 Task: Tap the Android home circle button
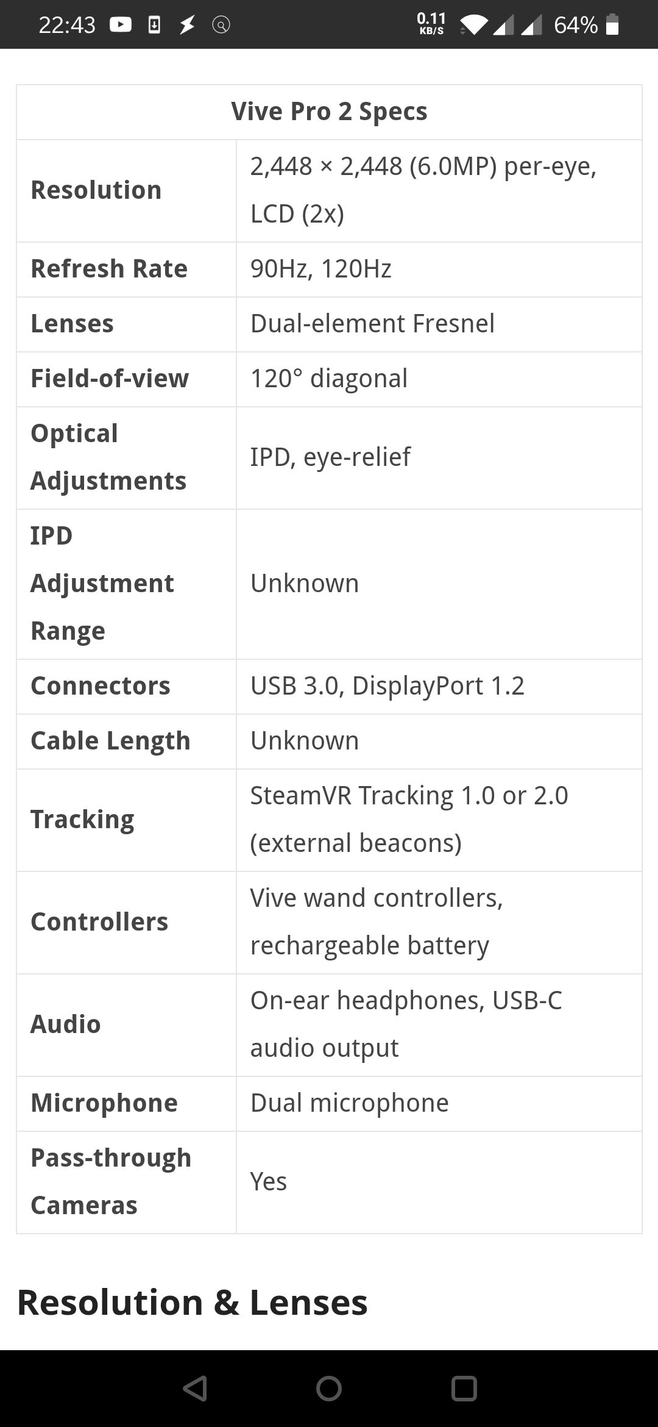[329, 1388]
